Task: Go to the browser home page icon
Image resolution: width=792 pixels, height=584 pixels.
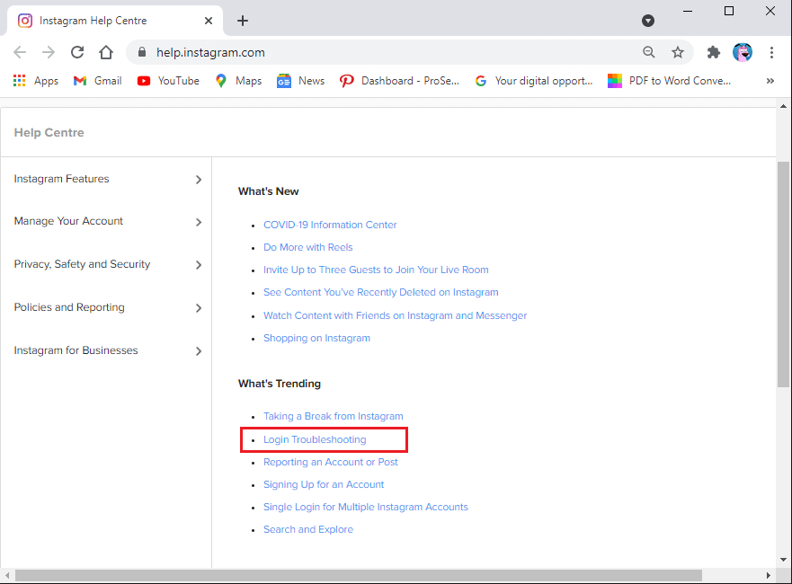Action: (x=106, y=52)
